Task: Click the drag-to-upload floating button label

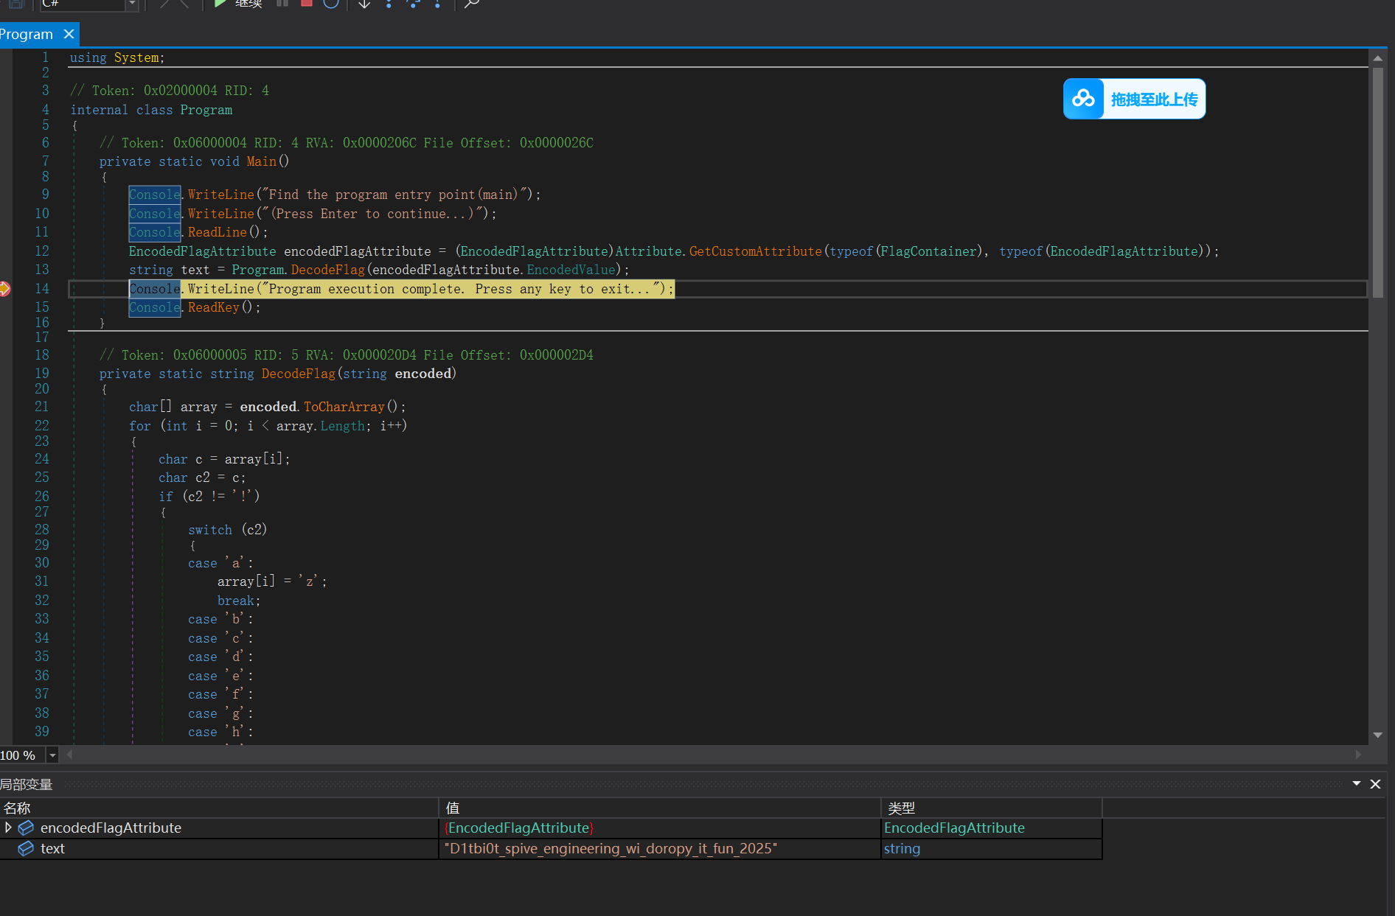Action: pos(1154,99)
